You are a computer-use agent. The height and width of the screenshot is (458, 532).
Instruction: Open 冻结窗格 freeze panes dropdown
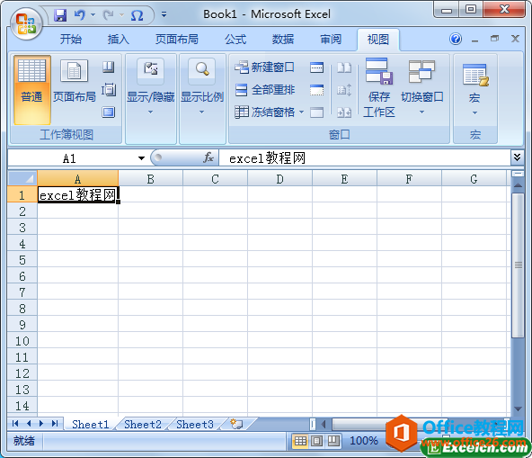point(269,112)
